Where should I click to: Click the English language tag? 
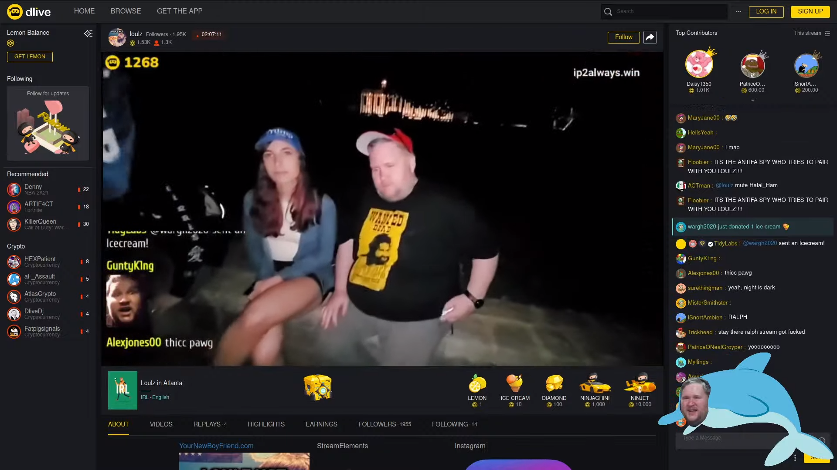tap(160, 397)
